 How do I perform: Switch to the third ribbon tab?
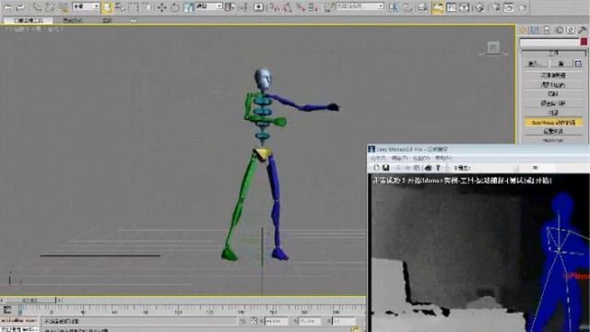107,20
